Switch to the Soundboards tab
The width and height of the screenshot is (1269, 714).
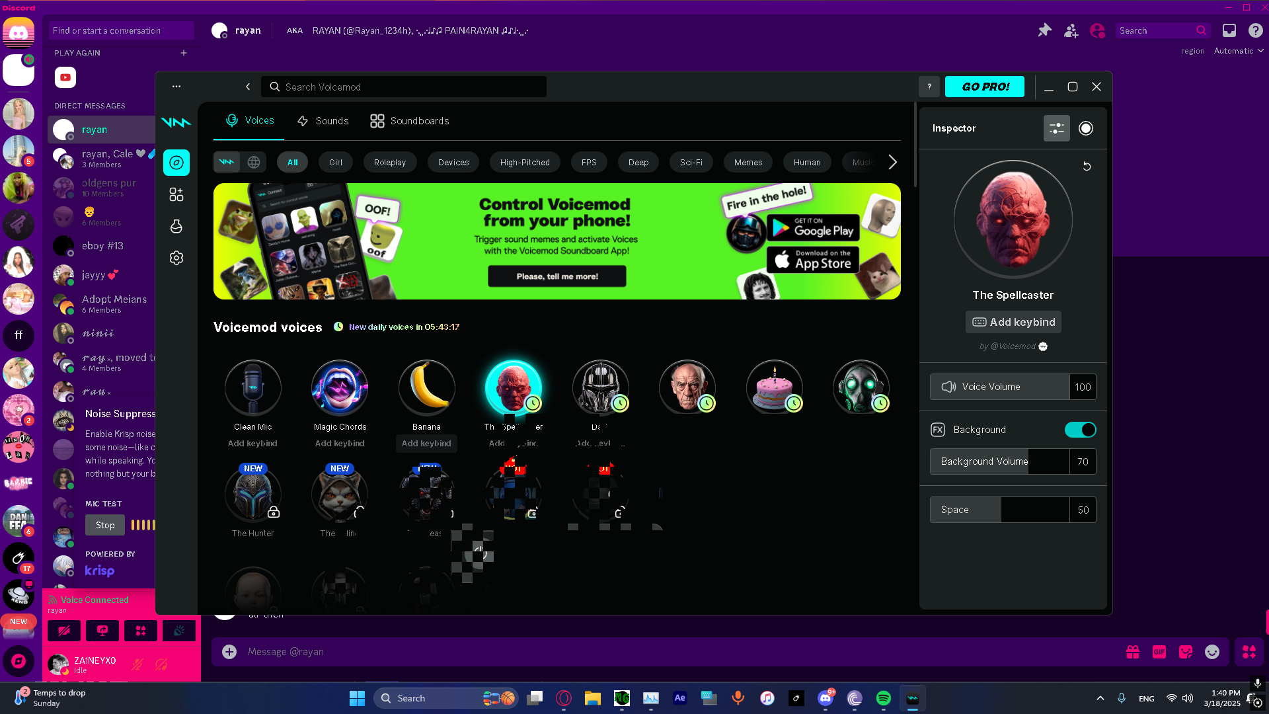click(410, 121)
